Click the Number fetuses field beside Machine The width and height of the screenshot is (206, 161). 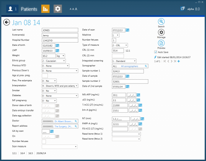pyautogui.click(x=114, y=40)
